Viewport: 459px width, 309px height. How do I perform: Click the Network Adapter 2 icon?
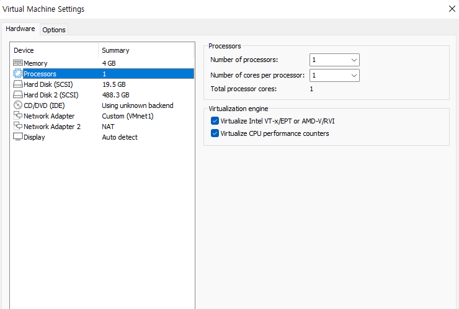pyautogui.click(x=18, y=126)
